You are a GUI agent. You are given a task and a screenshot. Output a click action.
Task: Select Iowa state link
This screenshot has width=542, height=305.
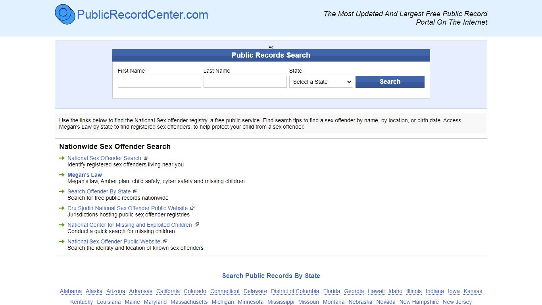[x=454, y=291]
